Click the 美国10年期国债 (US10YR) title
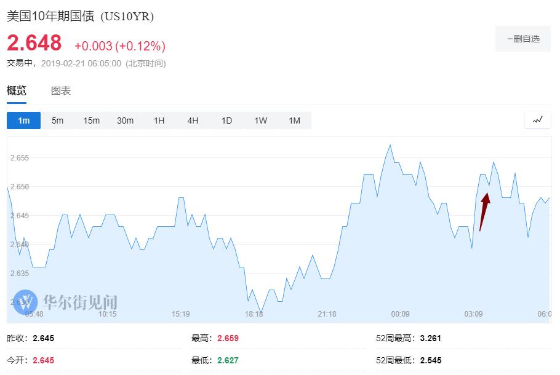The image size is (560, 375). tap(80, 17)
